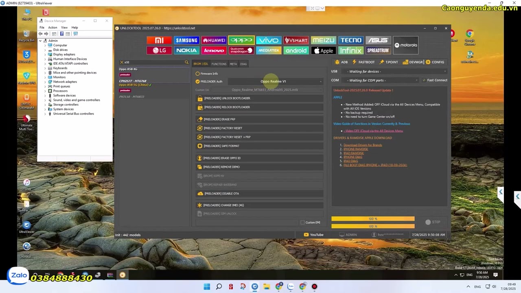
Task: Open the Qualcomm Snapdragon section
Action: tap(241, 50)
